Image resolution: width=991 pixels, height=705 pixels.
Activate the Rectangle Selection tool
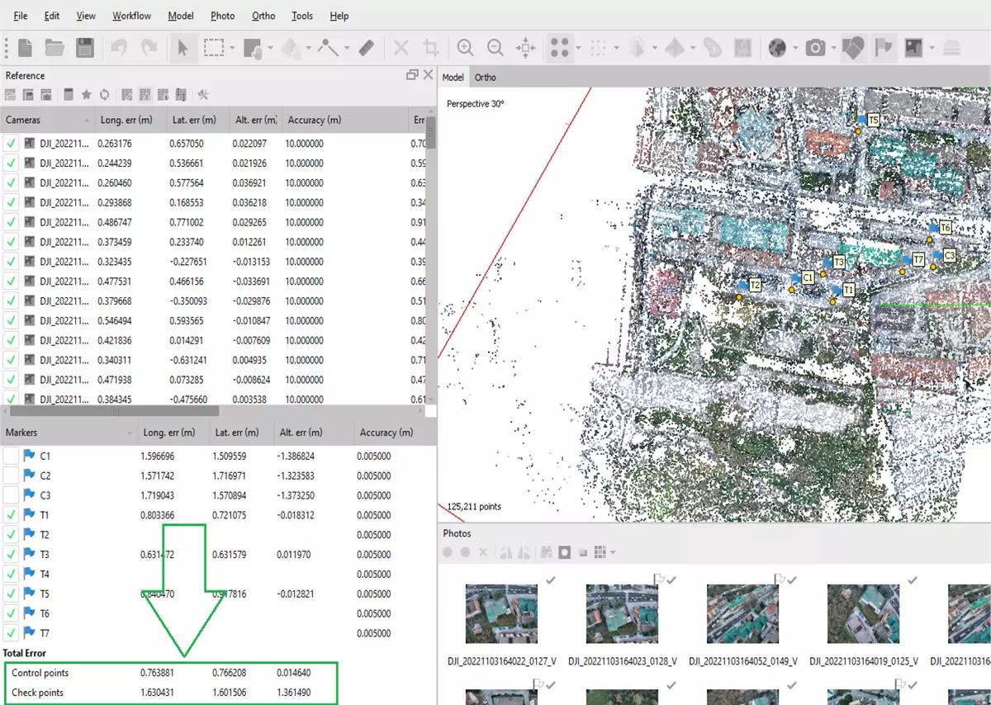tap(214, 48)
